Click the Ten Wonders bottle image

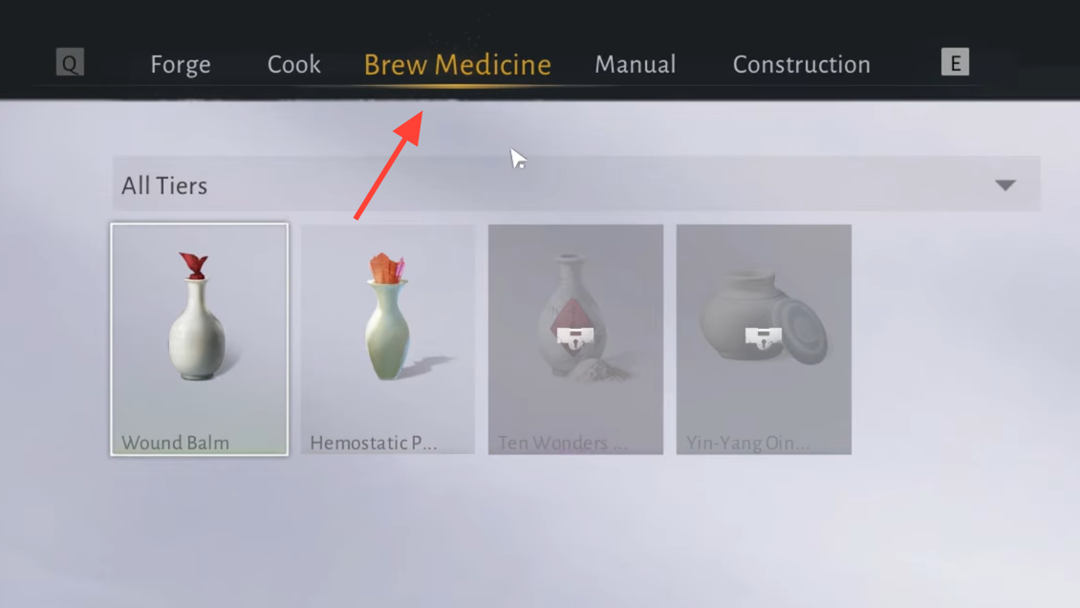[x=575, y=316]
